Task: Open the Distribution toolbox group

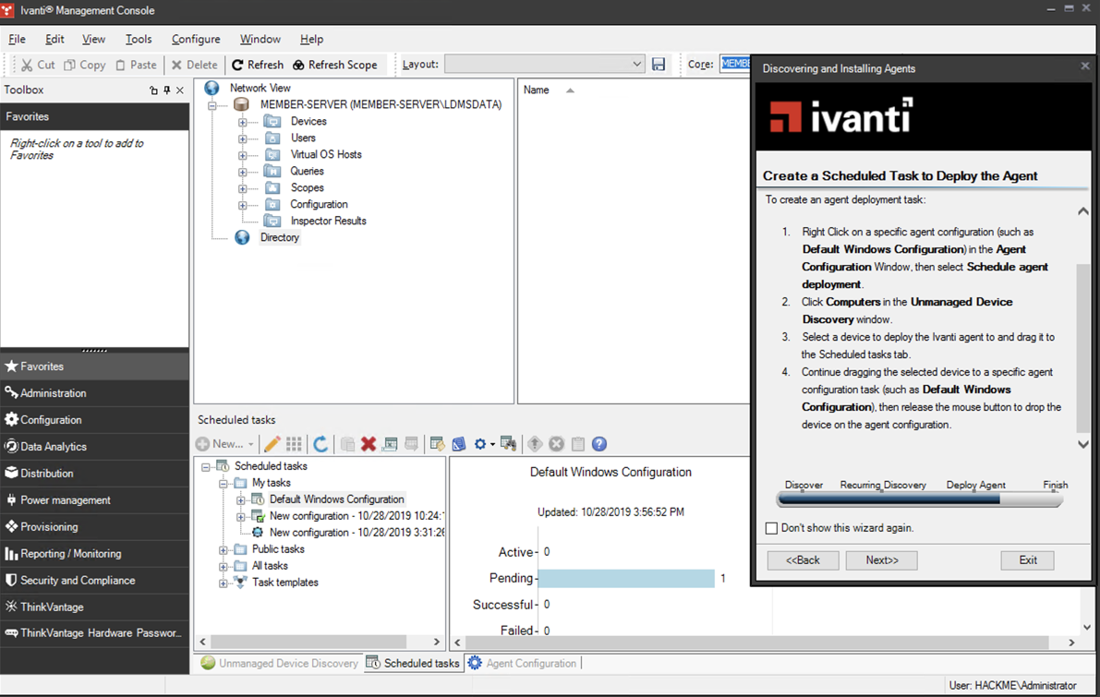Action: (x=47, y=474)
